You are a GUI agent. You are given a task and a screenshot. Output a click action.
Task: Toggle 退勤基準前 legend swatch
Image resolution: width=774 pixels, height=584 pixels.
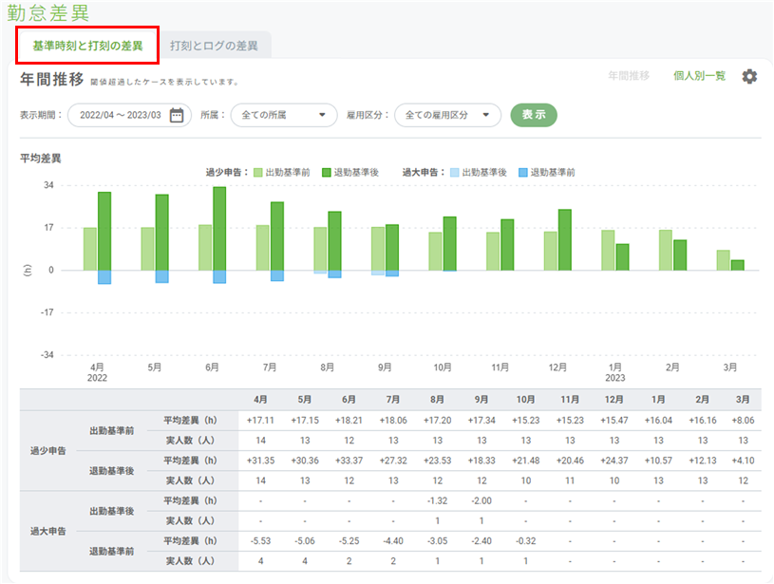[x=522, y=172]
